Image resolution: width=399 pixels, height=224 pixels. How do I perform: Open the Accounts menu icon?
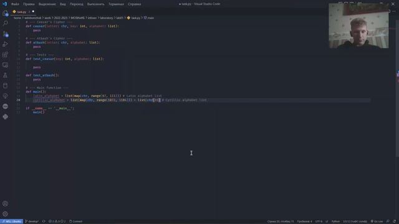click(x=5, y=203)
